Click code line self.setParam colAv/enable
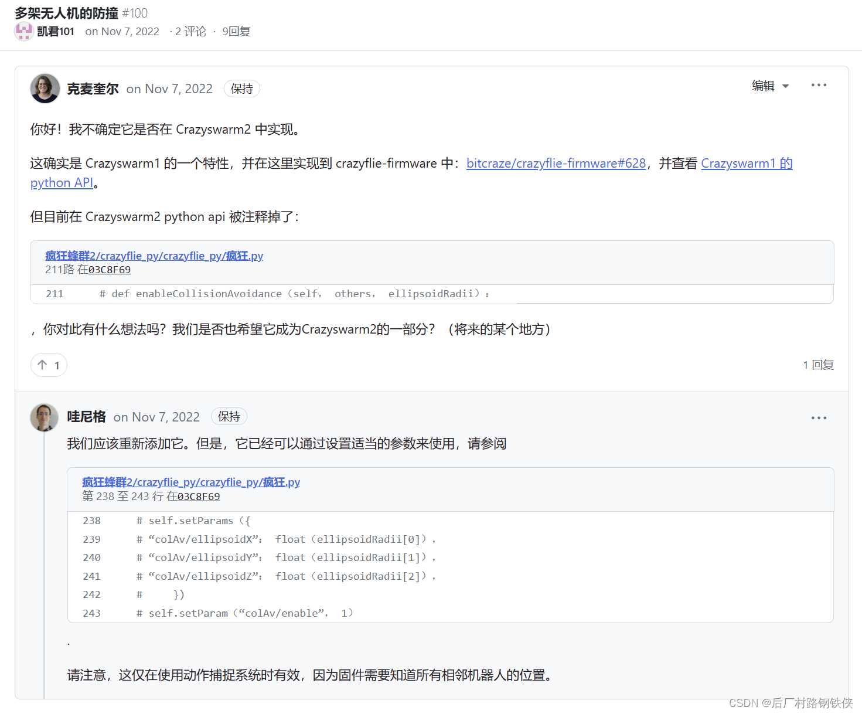 (x=245, y=613)
